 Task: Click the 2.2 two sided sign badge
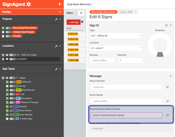pos(17,119)
